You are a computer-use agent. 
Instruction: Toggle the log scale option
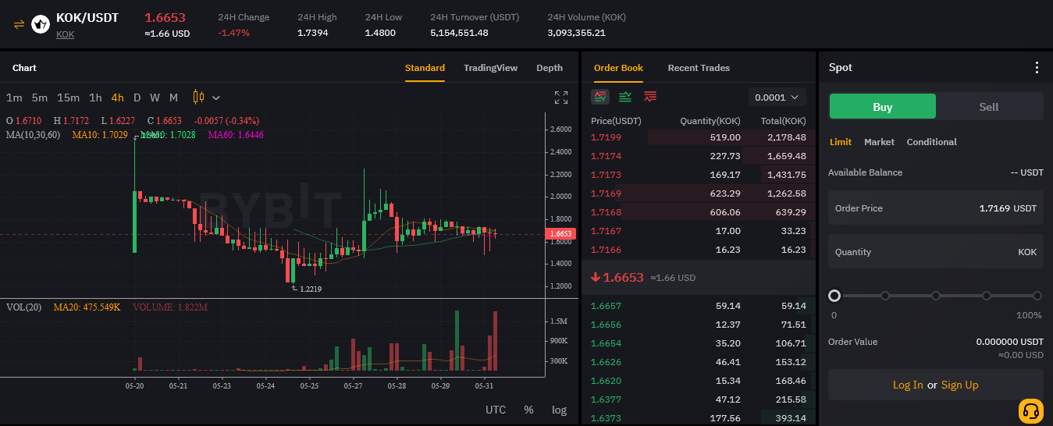[x=559, y=410]
